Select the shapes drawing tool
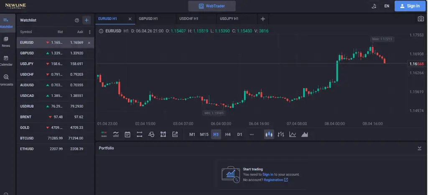The height and width of the screenshot is (195, 428). (x=151, y=134)
